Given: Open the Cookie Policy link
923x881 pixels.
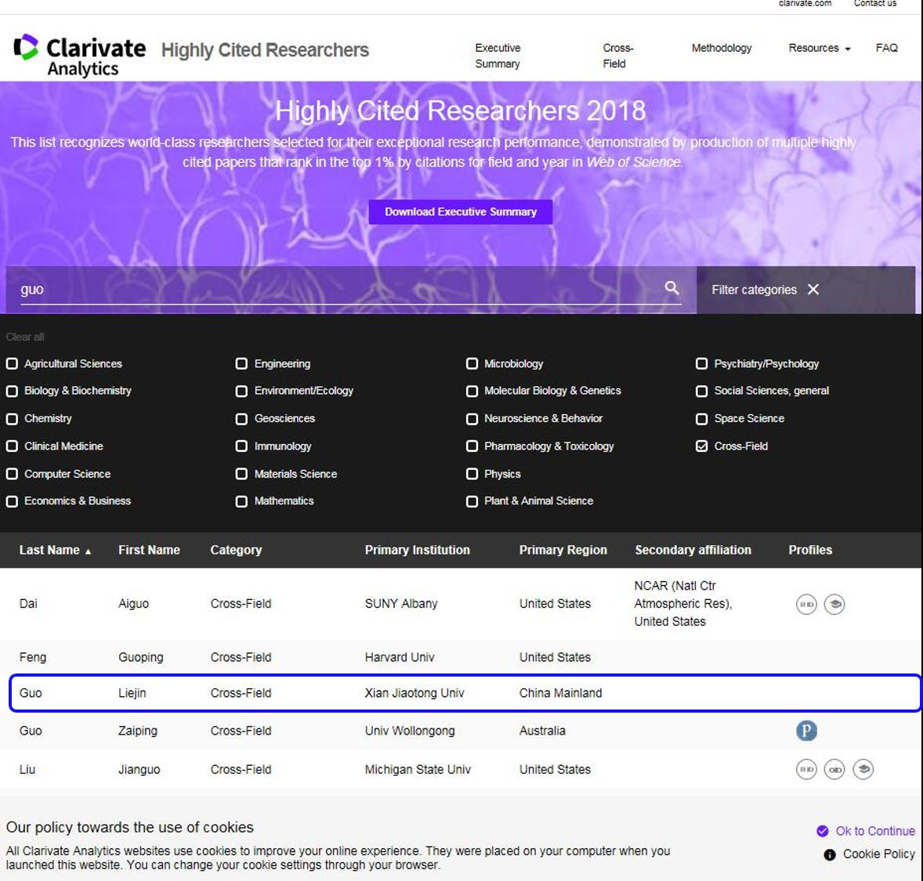Looking at the screenshot, I should click(879, 854).
